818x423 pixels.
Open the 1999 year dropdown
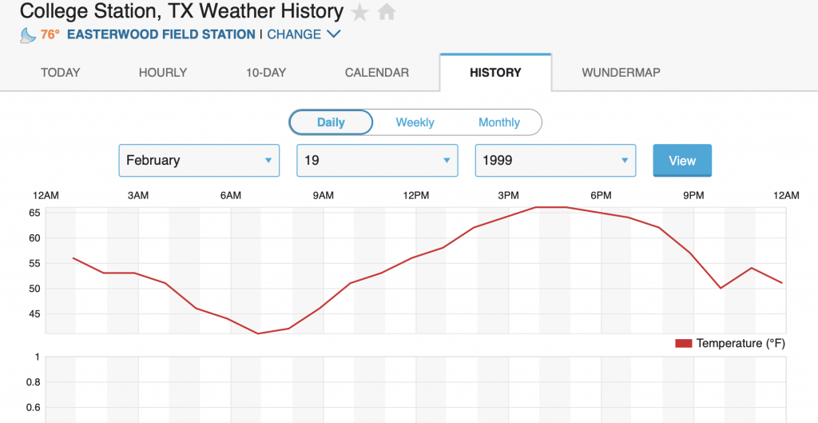click(555, 160)
